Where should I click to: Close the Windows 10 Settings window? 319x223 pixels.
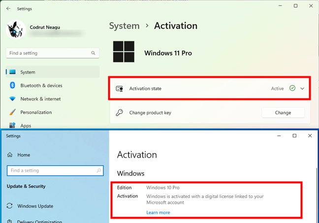310,136
